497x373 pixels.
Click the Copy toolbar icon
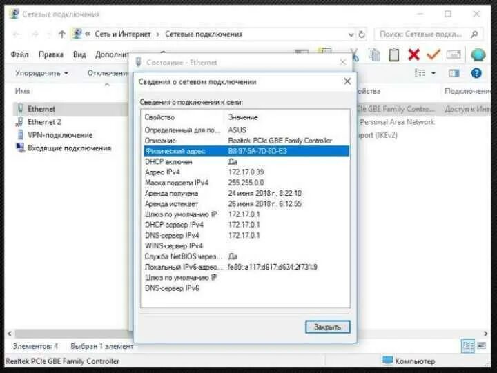374,54
